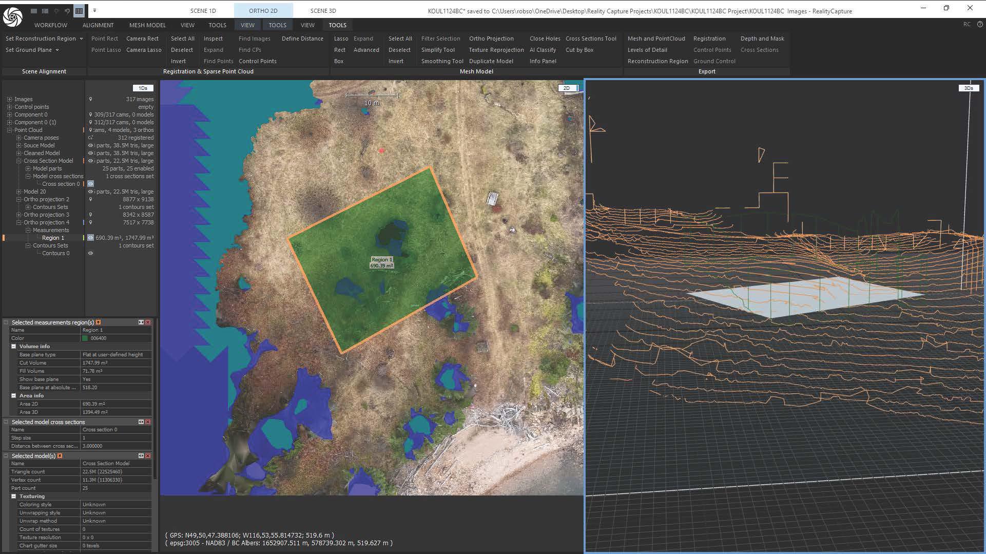This screenshot has height=554, width=986.
Task: Click the undo arrow in quick toolbar
Action: click(x=67, y=11)
